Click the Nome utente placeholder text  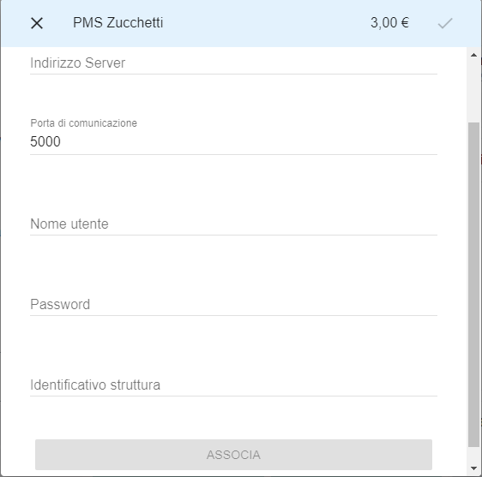[x=69, y=224]
